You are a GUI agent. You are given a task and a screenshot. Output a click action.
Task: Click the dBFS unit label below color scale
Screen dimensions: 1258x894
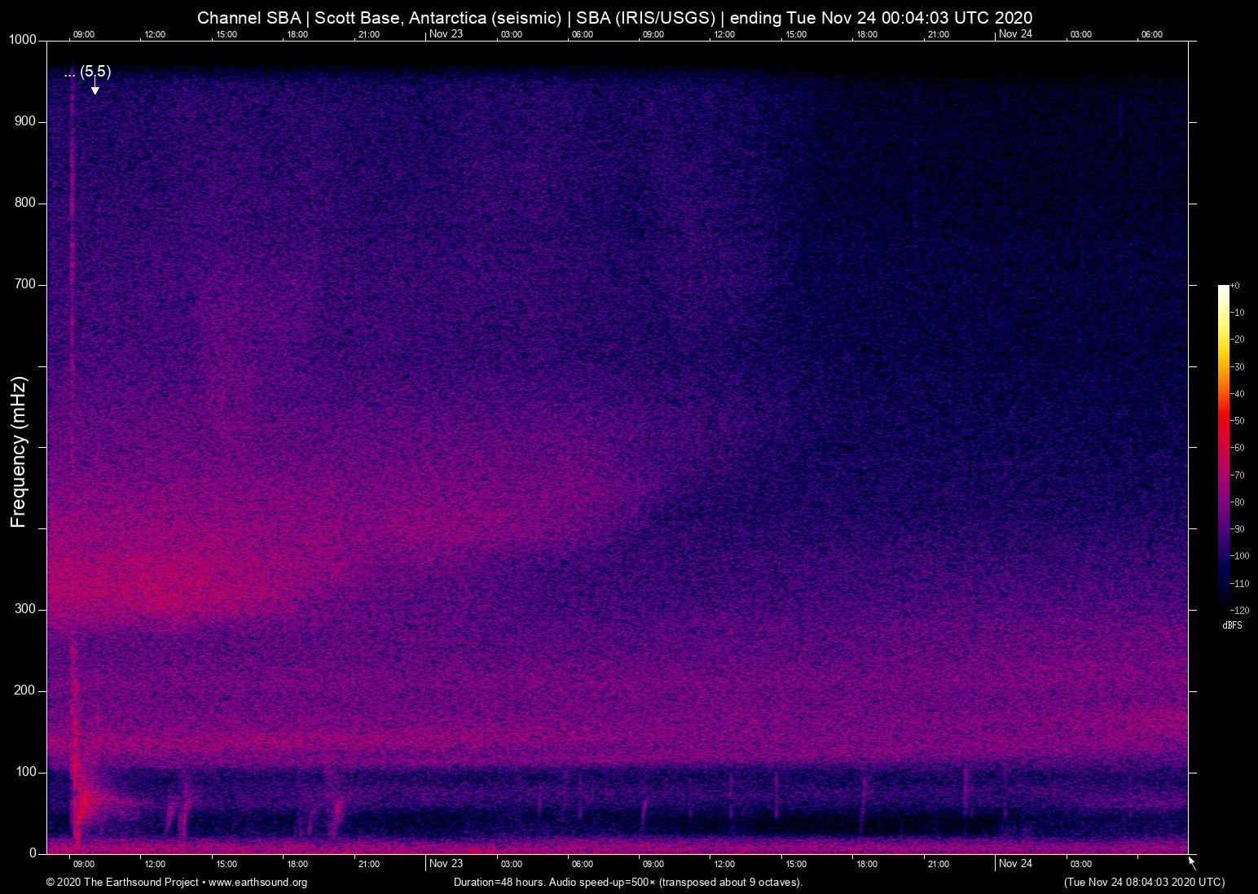(x=1232, y=625)
